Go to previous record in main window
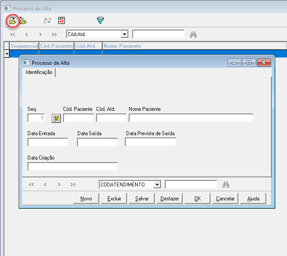Image resolution: width=287 pixels, height=256 pixels. pyautogui.click(x=27, y=34)
